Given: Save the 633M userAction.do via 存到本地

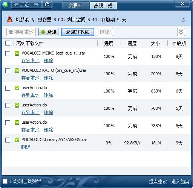Looking at the screenshot, I should click(31, 95).
